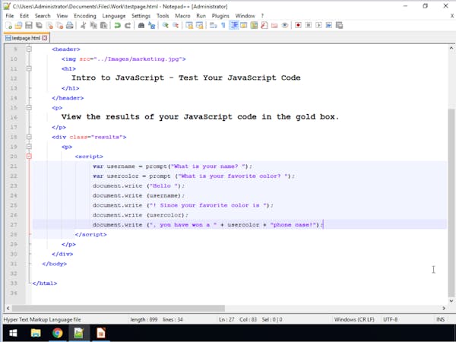Screen dimensions: 456x342
Task: Open the Folder as Workspace icon
Action: (274, 26)
